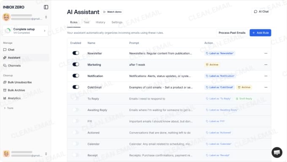Click the Channels sidebar icon

(x=5, y=66)
